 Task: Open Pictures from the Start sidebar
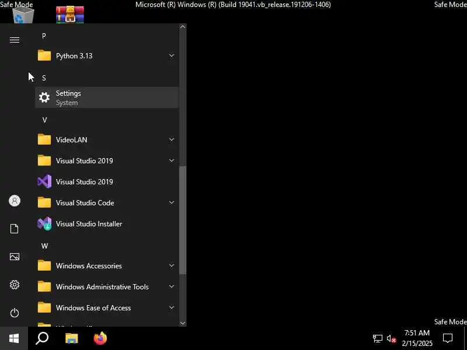pyautogui.click(x=14, y=257)
